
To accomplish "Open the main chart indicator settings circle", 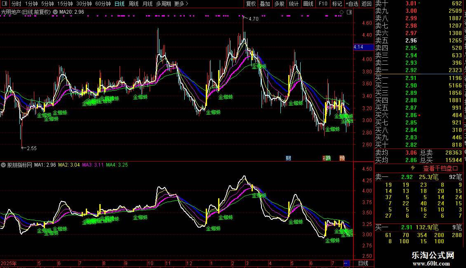I will 55,12.
